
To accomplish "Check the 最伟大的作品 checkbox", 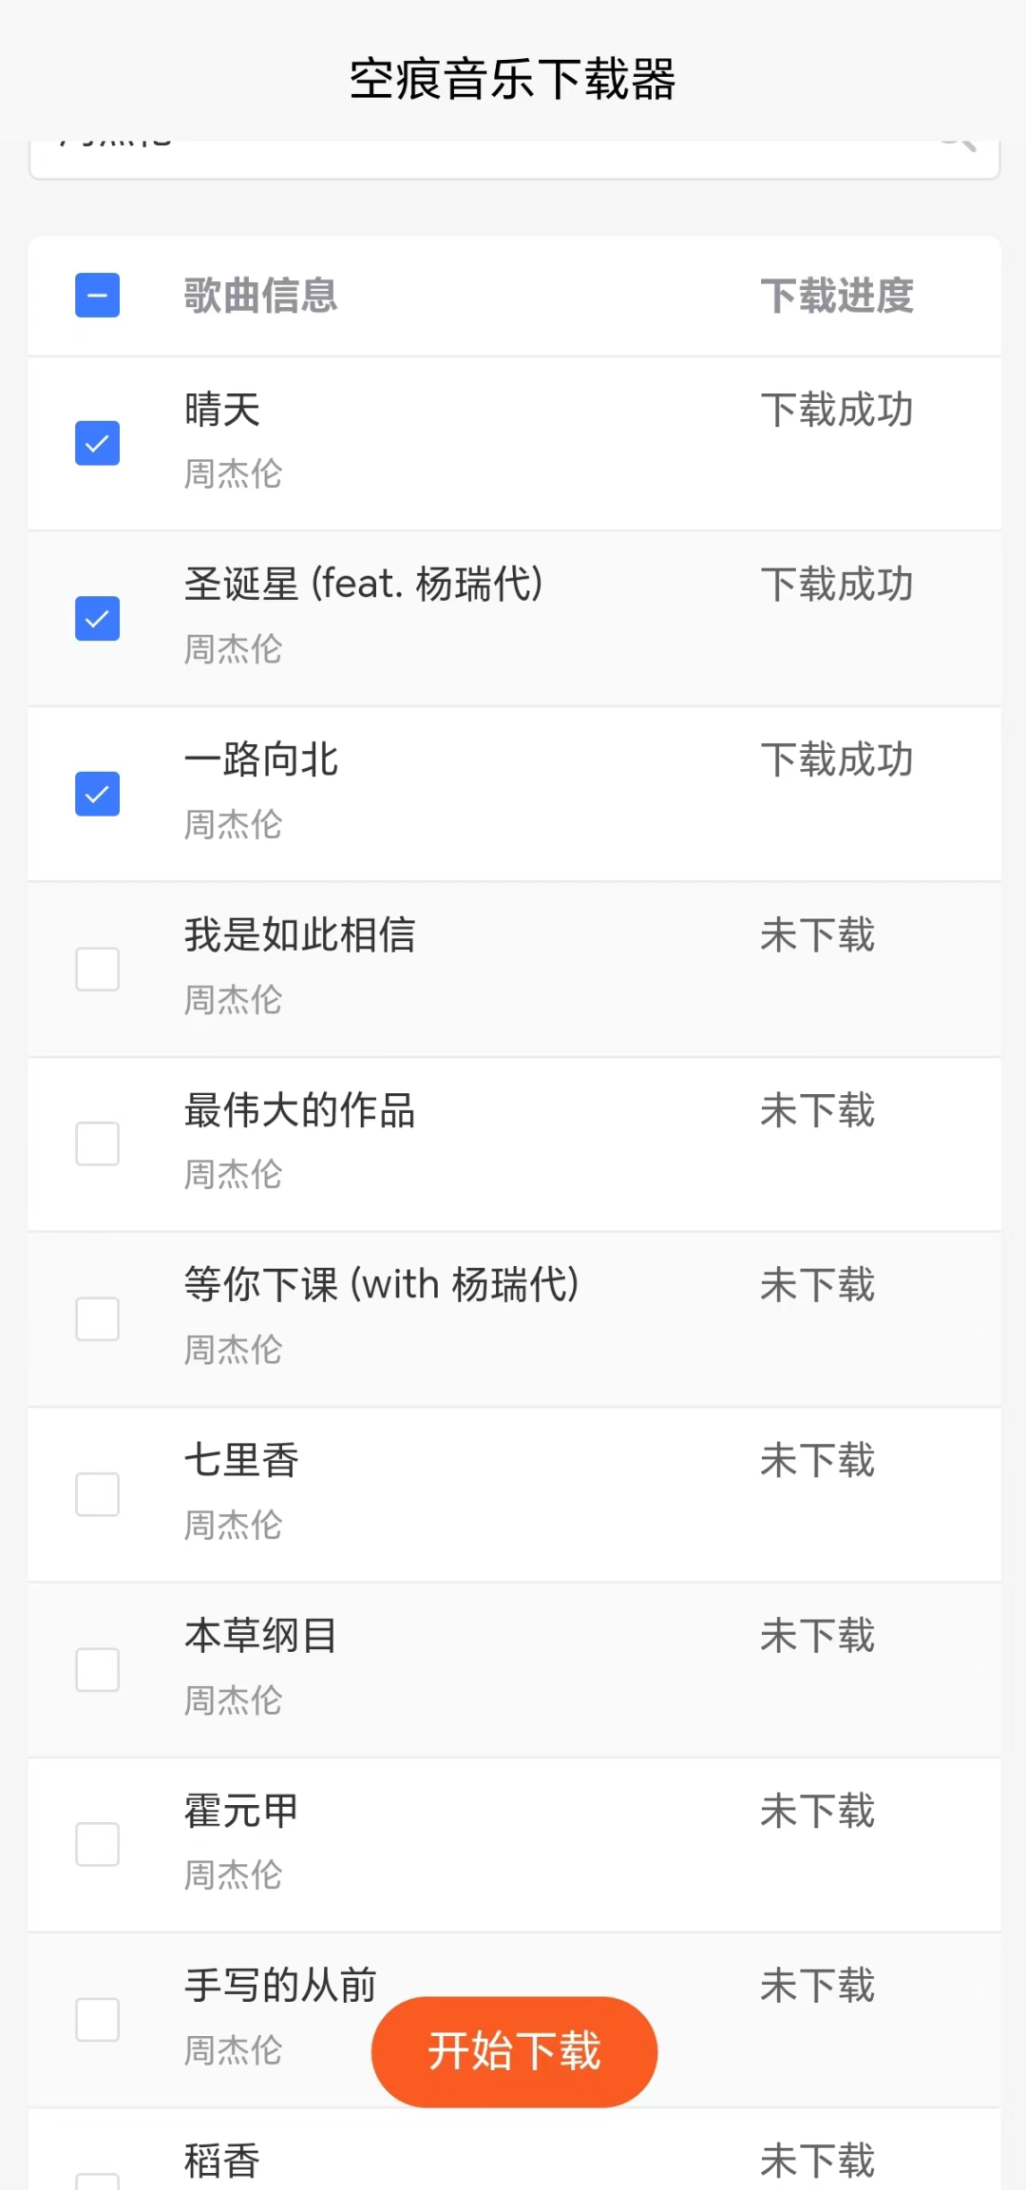I will (97, 1143).
